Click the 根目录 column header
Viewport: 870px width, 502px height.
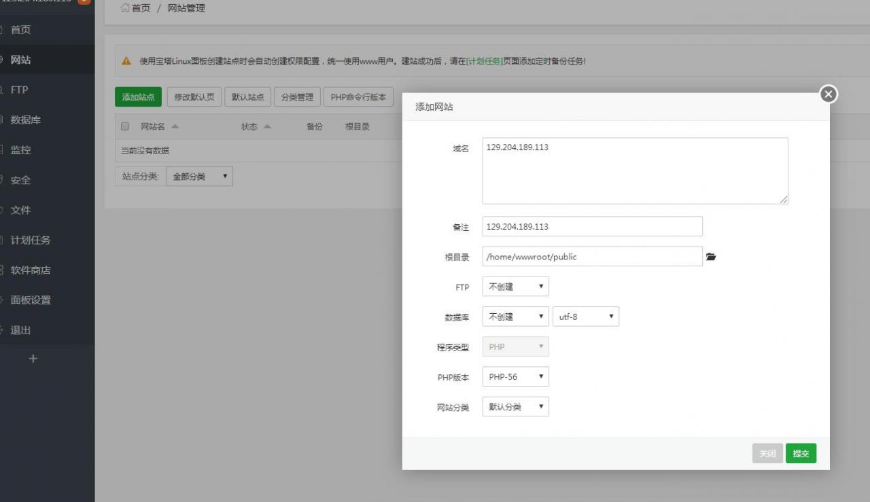(x=358, y=126)
